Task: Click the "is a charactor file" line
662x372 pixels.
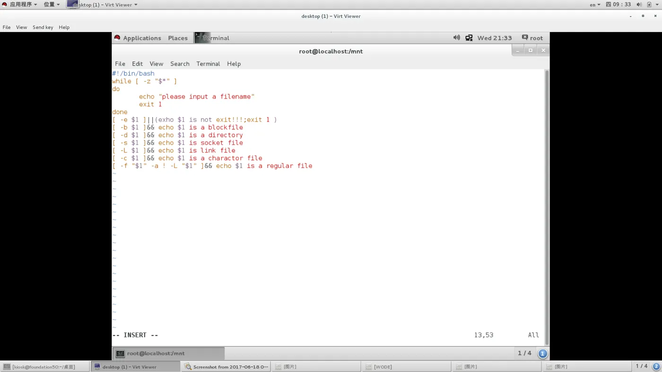Action: point(187,158)
